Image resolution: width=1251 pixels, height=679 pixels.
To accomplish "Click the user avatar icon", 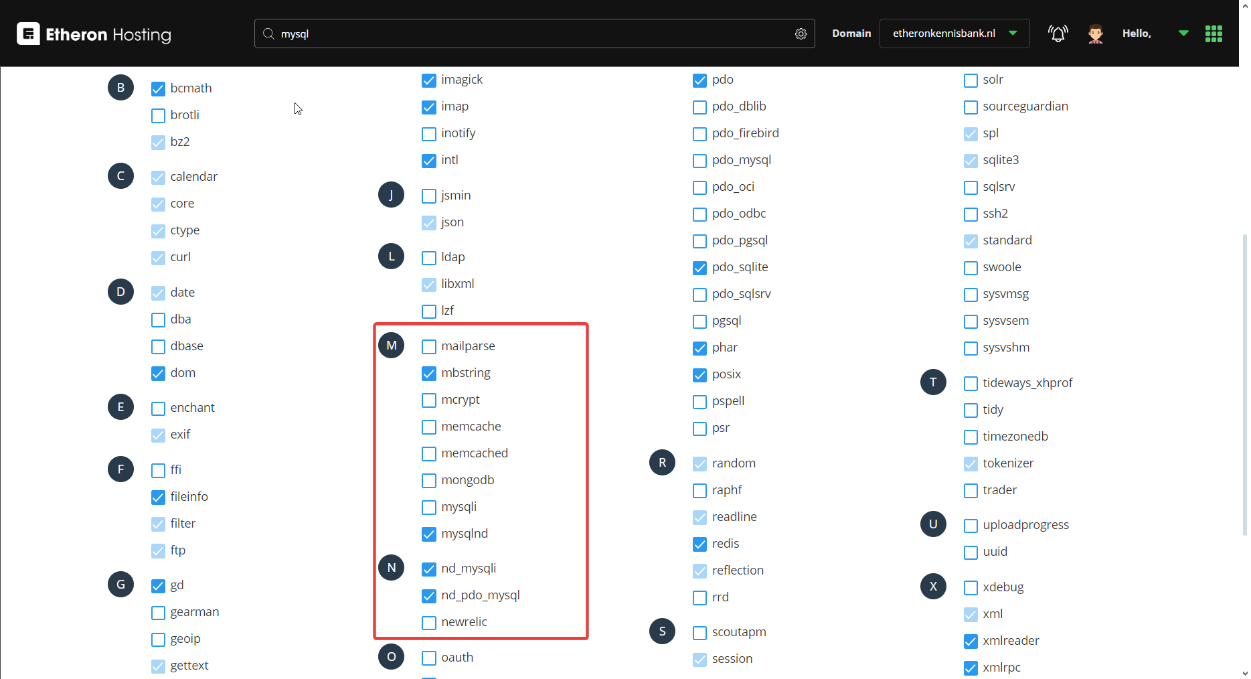I will point(1095,33).
